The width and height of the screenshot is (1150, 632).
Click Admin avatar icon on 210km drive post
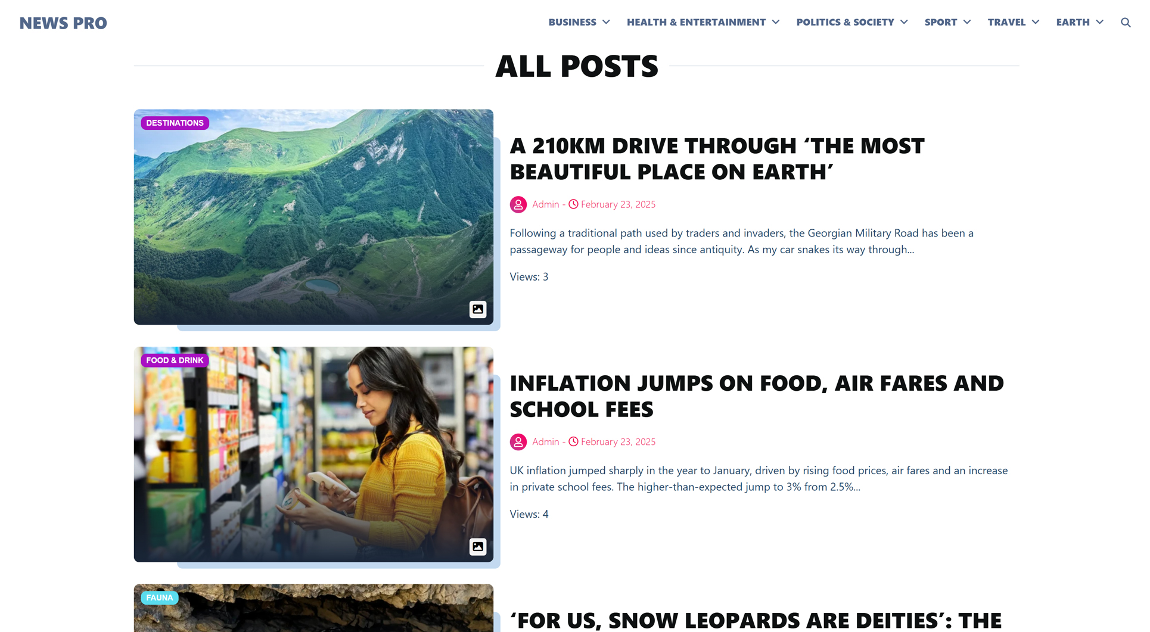tap(518, 204)
